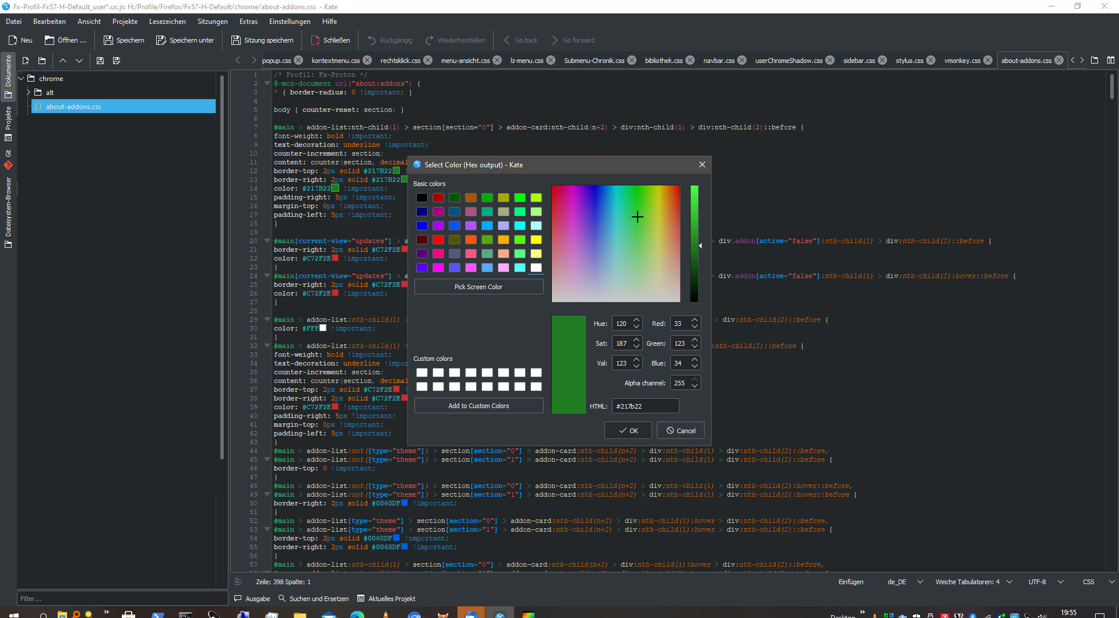The height and width of the screenshot is (618, 1119).
Task: Expand the alt folder in the tree
Action: (29, 92)
